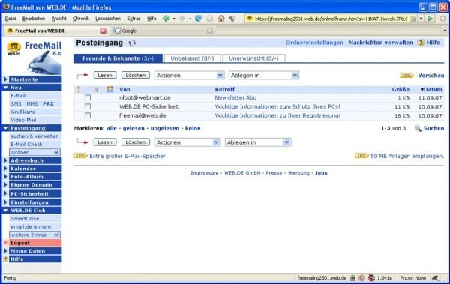This screenshot has height=284, width=450.
Task: Click the green Go arrow beside address bar
Action: click(430, 19)
